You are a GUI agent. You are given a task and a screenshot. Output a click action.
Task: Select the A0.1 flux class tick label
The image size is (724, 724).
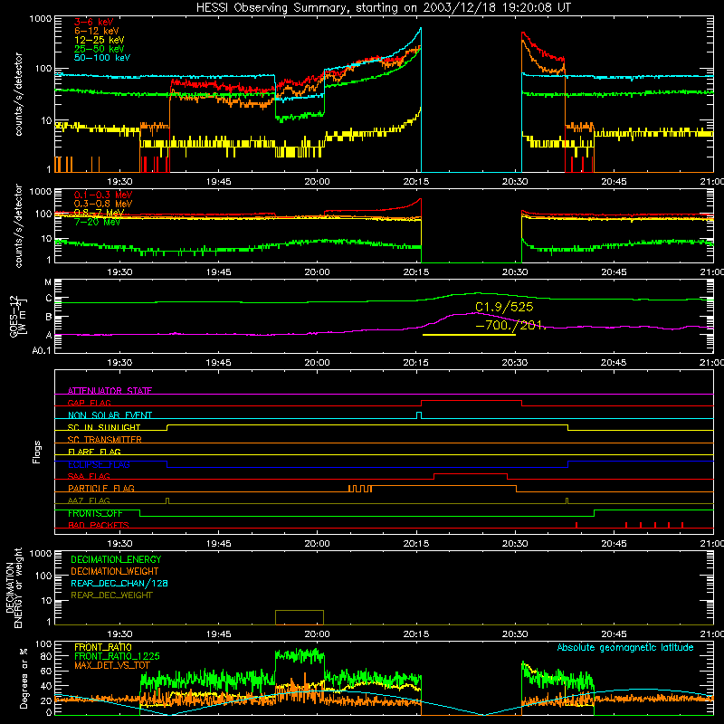(x=42, y=351)
